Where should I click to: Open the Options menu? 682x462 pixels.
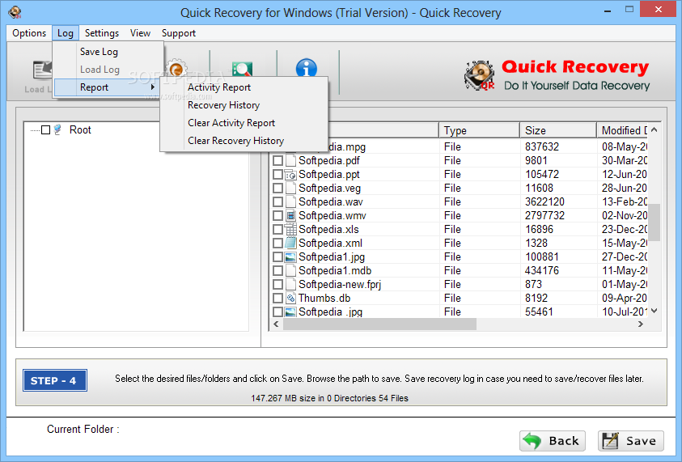click(29, 33)
